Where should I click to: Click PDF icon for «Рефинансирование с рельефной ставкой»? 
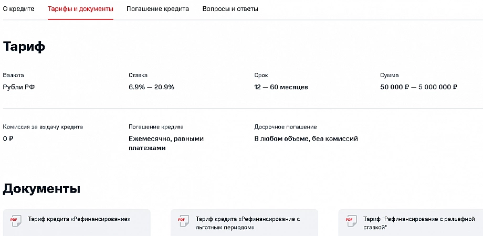[x=351, y=221]
